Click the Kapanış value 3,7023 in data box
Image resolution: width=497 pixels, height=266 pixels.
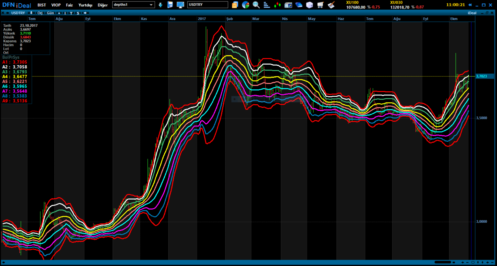point(25,41)
